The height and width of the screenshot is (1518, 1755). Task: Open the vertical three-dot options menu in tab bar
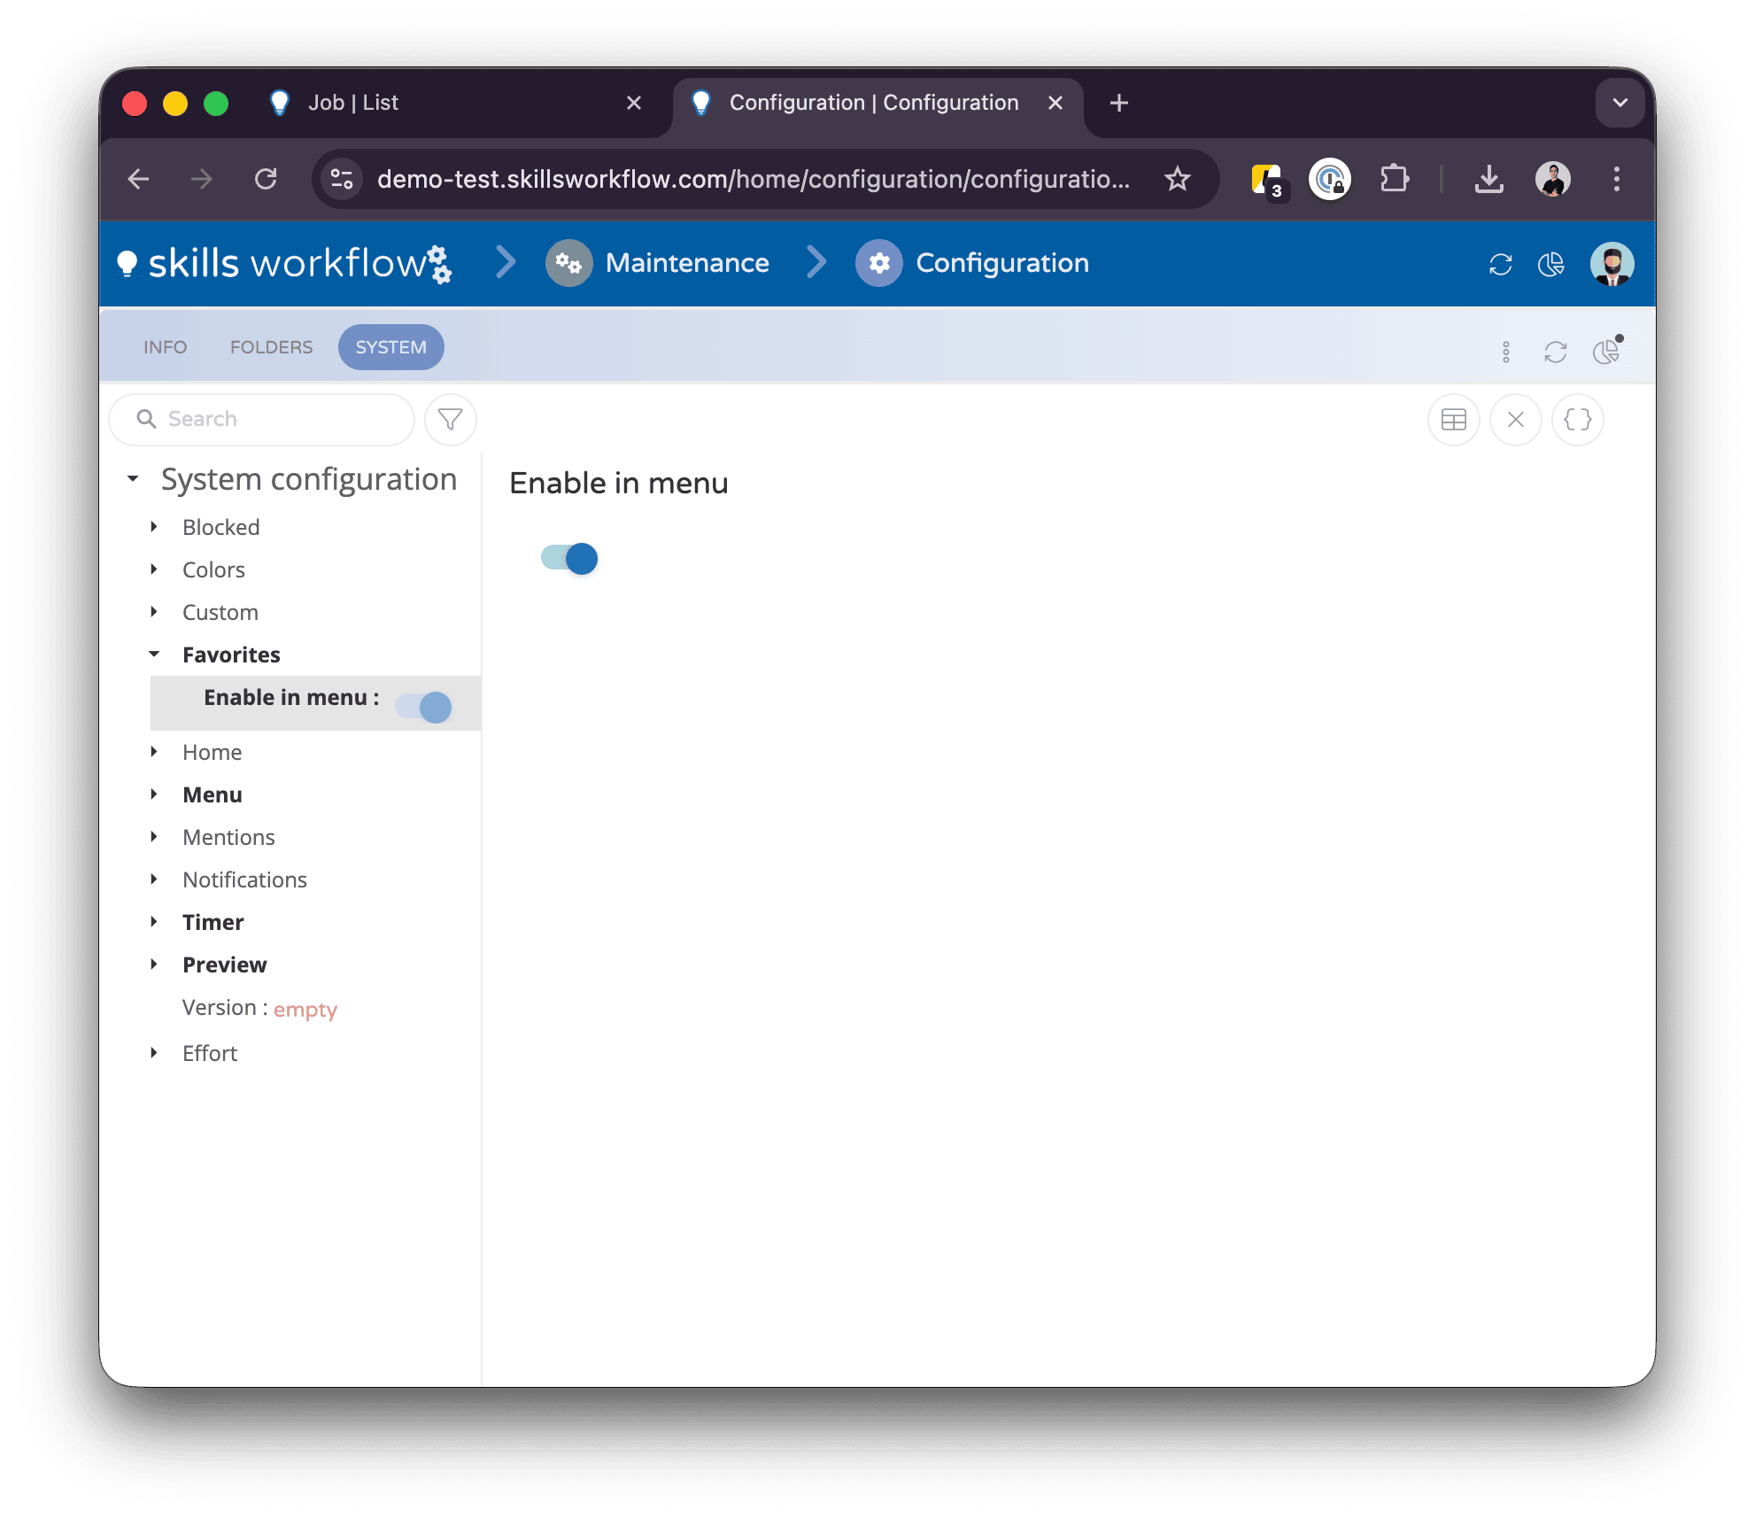point(1505,352)
